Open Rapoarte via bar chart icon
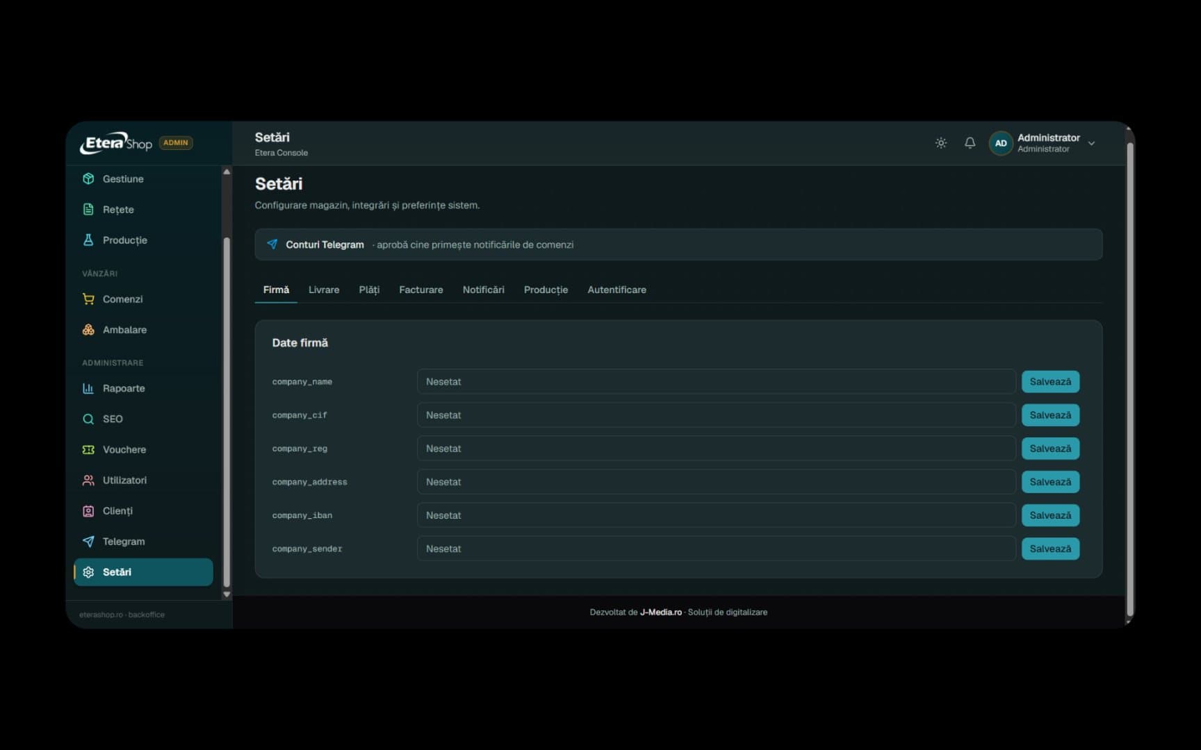Viewport: 1201px width, 750px height. (x=88, y=388)
